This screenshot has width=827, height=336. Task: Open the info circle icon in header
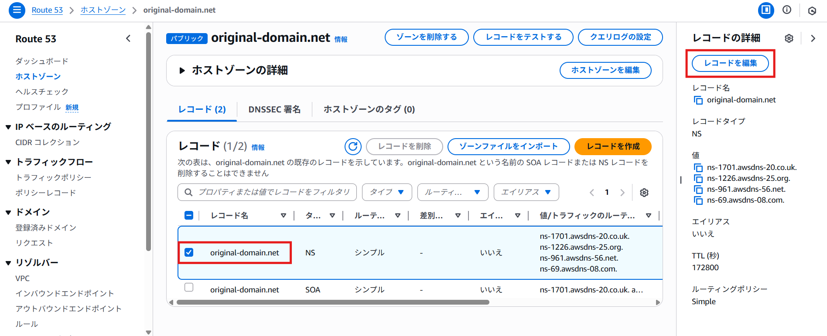(787, 10)
